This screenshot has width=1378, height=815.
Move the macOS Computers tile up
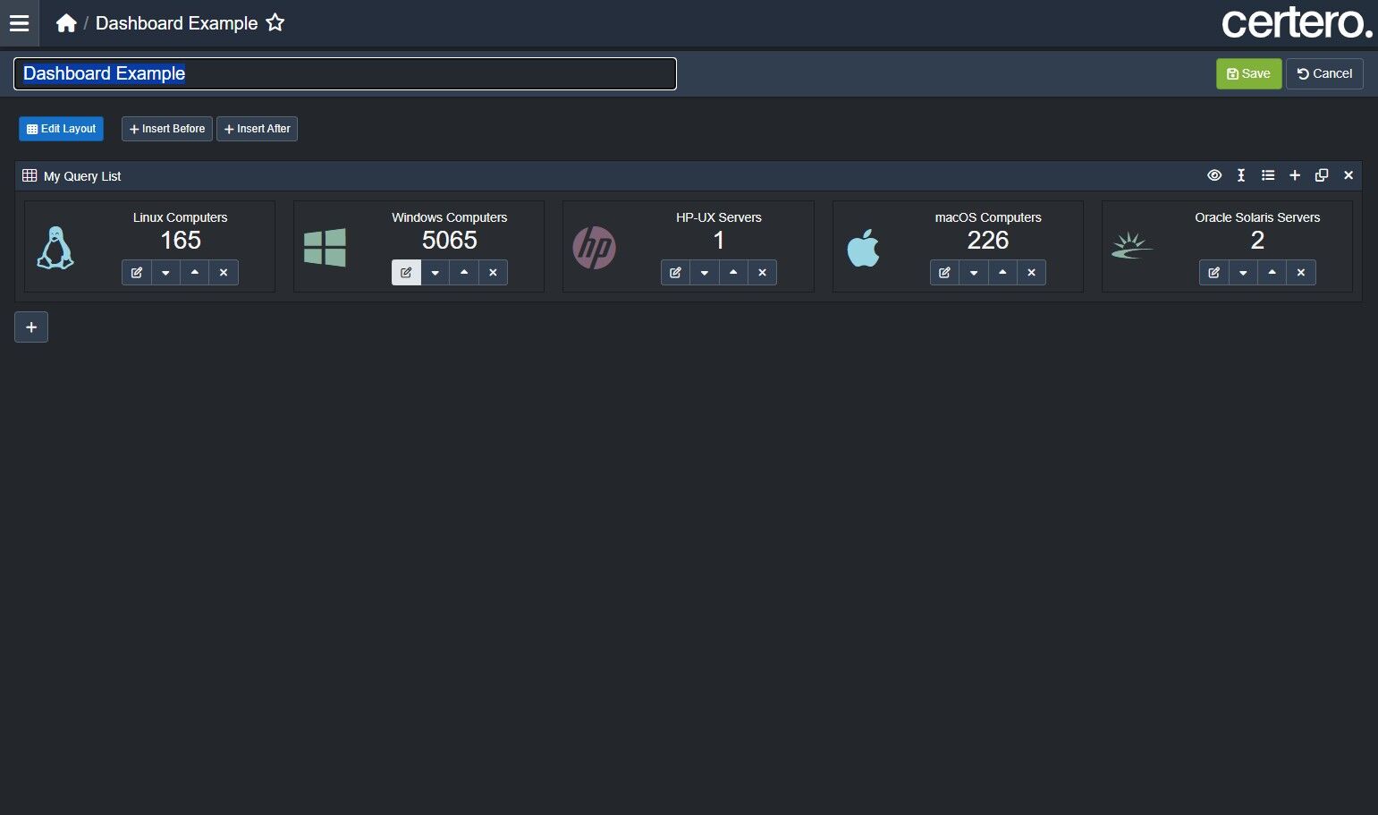point(1002,273)
